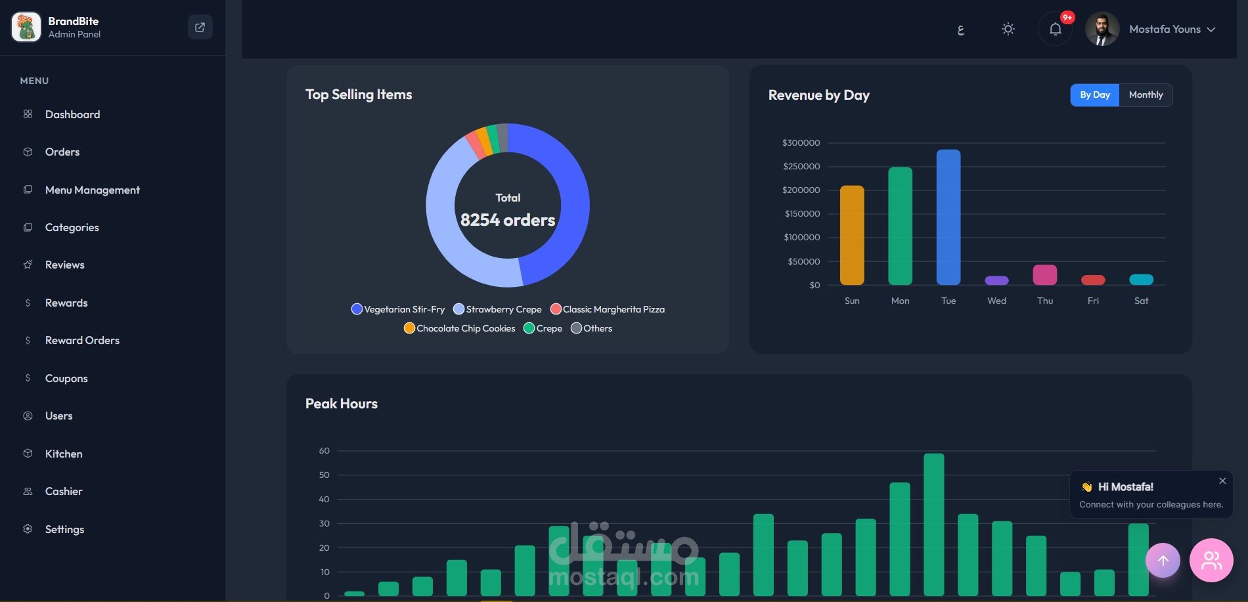The width and height of the screenshot is (1248, 602).
Task: Open the Coupons sidebar link
Action: (x=66, y=378)
